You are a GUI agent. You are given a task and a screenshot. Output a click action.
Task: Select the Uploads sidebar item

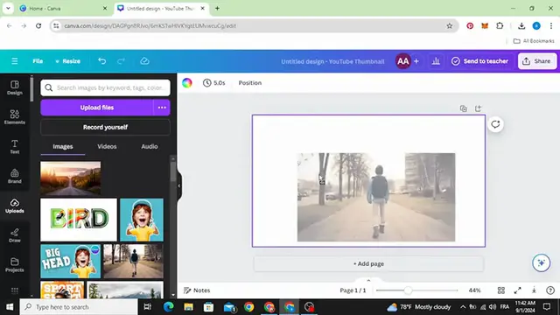coord(15,206)
